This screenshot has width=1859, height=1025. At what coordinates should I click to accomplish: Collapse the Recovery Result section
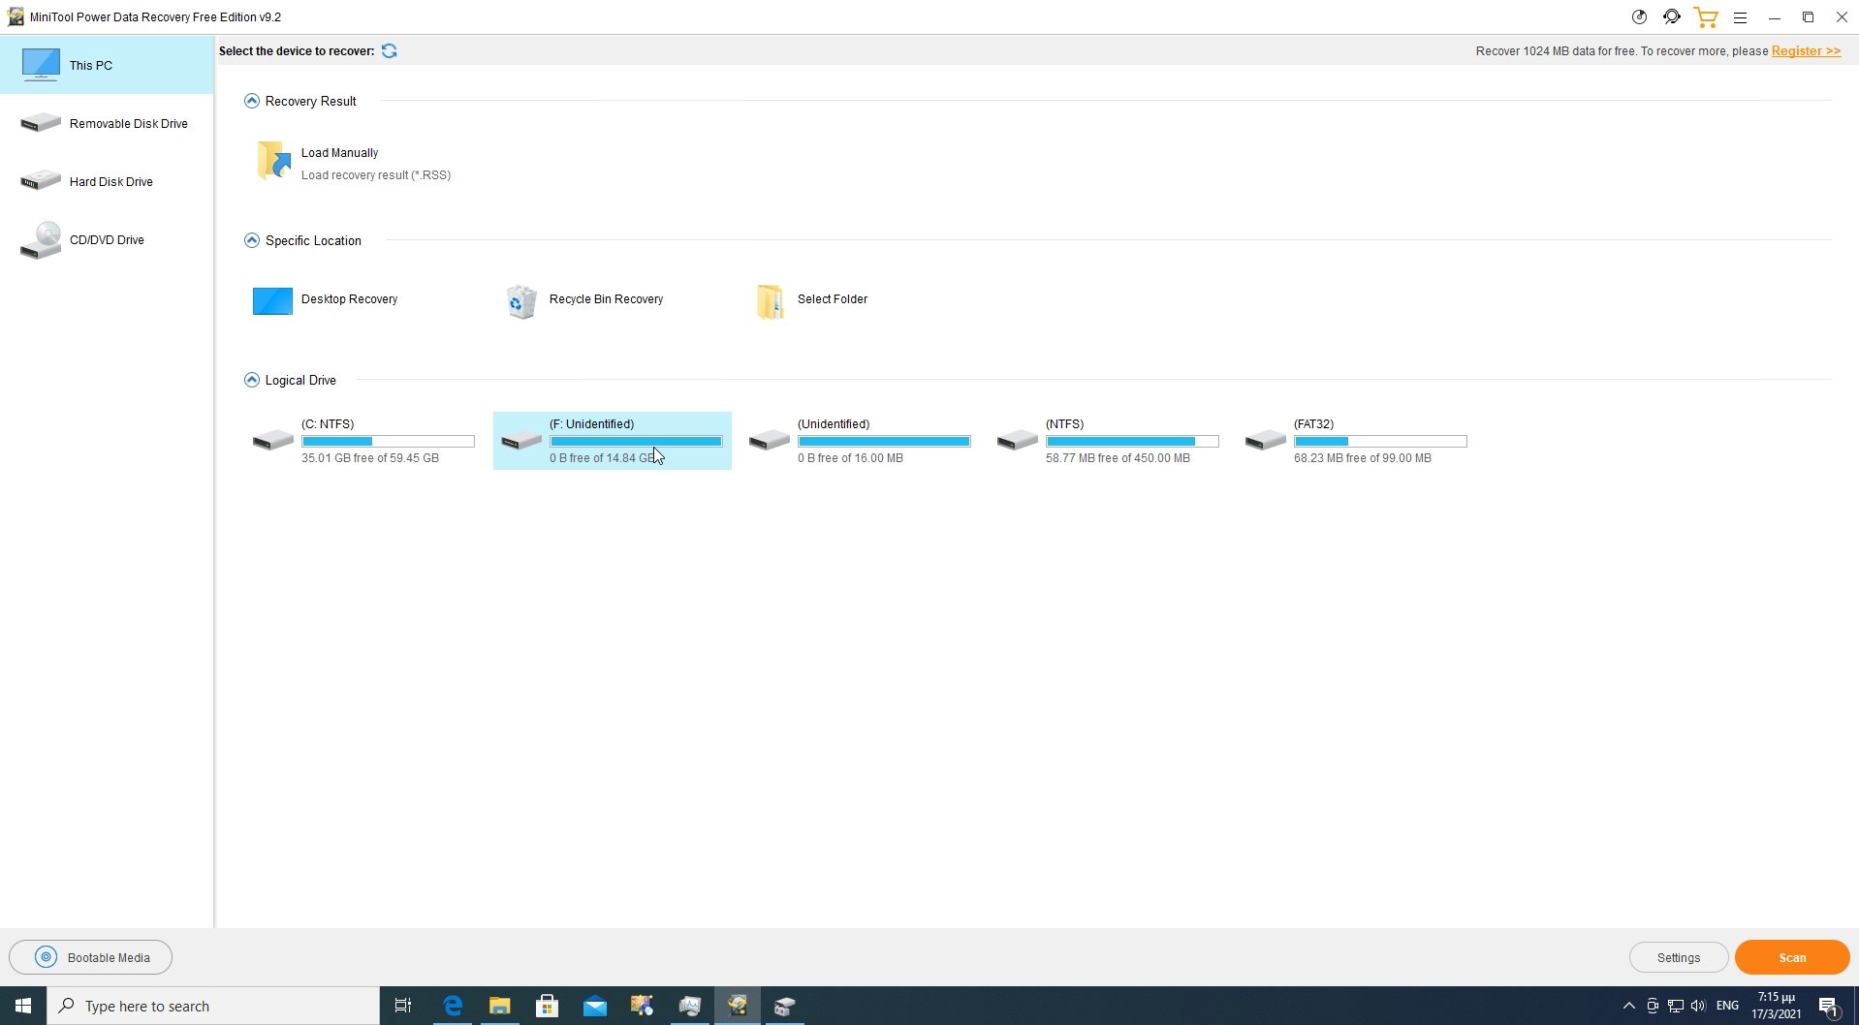[251, 101]
